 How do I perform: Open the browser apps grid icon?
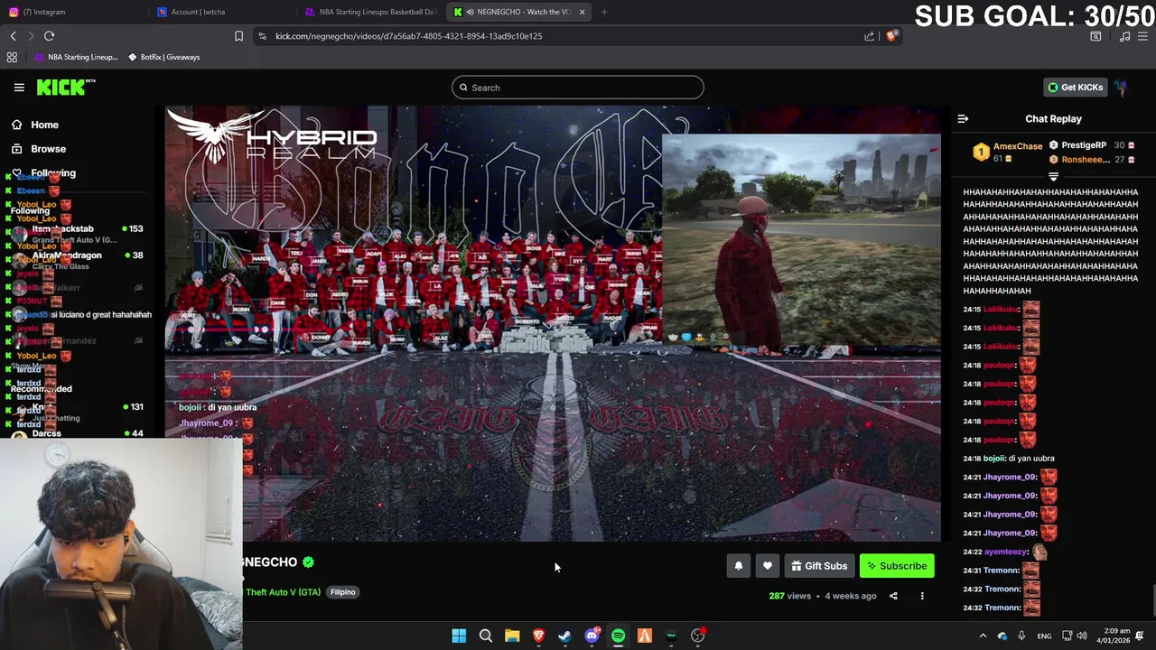tap(12, 57)
